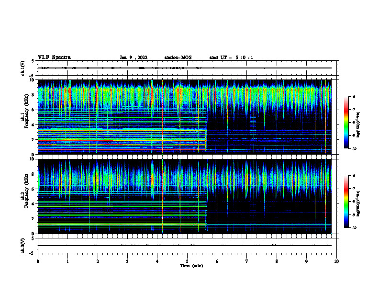The height and width of the screenshot is (293, 379).
Task: Click the ch.2 spectrogram color bar
Action: (346, 202)
